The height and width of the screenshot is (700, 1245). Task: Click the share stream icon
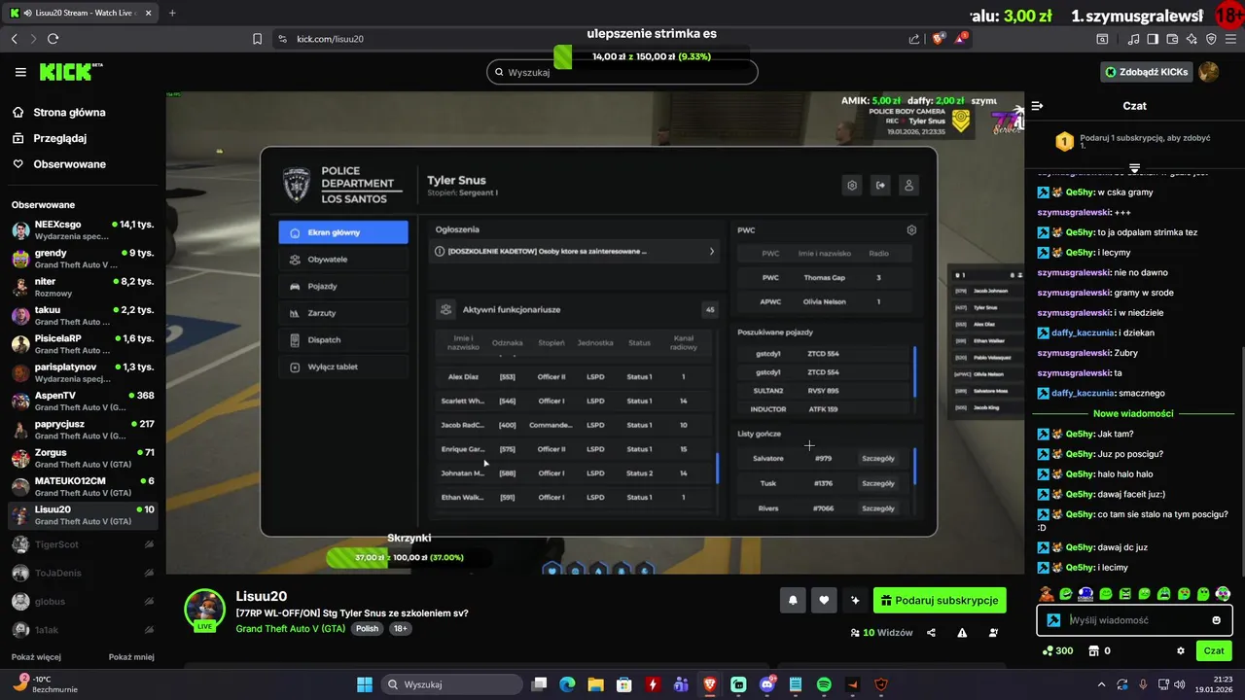click(932, 633)
